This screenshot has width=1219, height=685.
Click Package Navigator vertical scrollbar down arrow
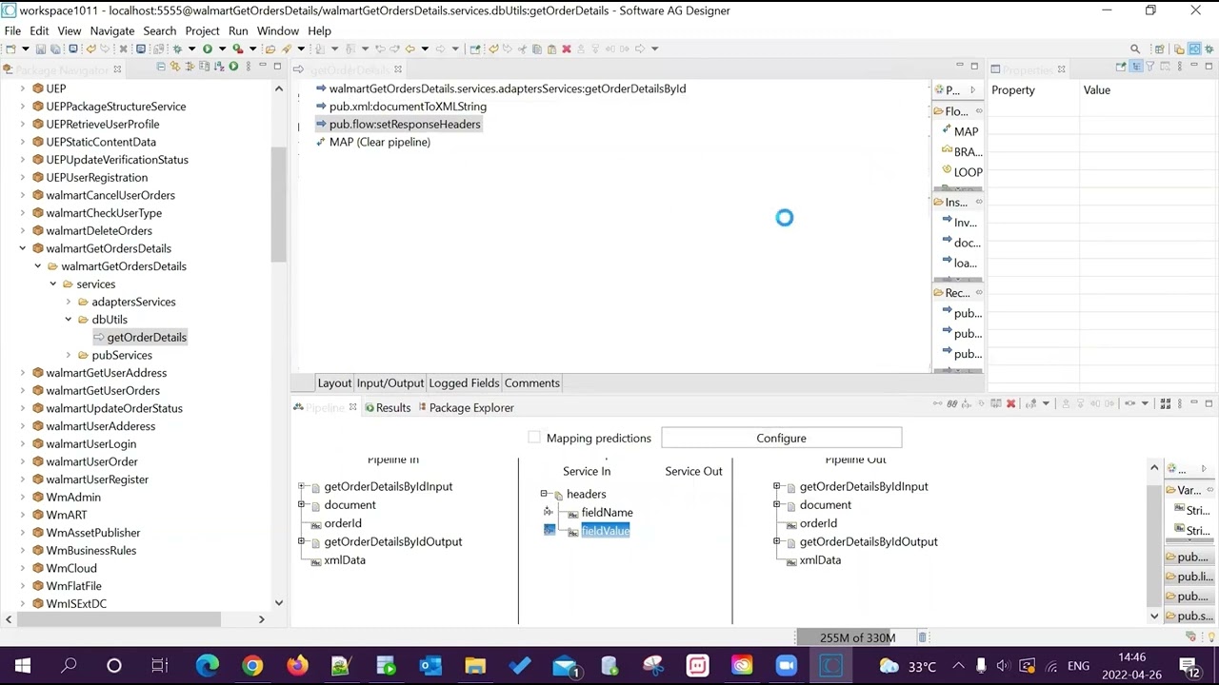point(278,603)
